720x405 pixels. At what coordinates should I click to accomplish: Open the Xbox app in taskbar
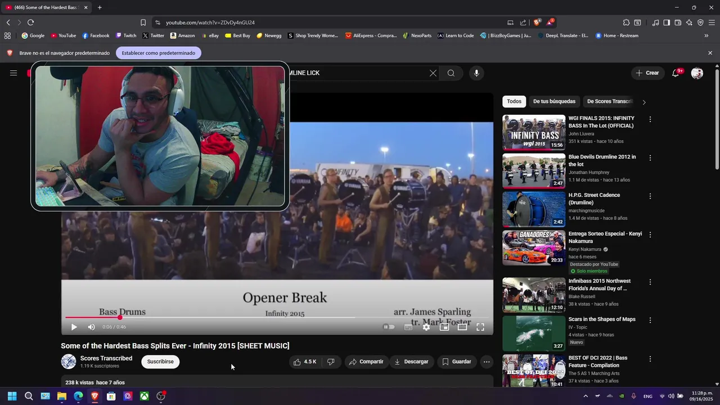point(144,396)
